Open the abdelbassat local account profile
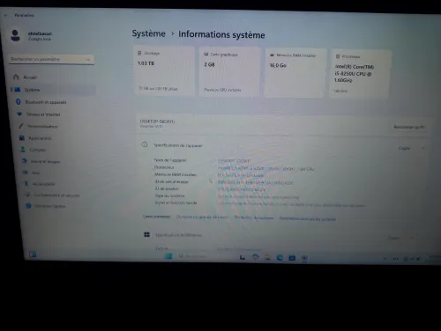 tap(32, 36)
